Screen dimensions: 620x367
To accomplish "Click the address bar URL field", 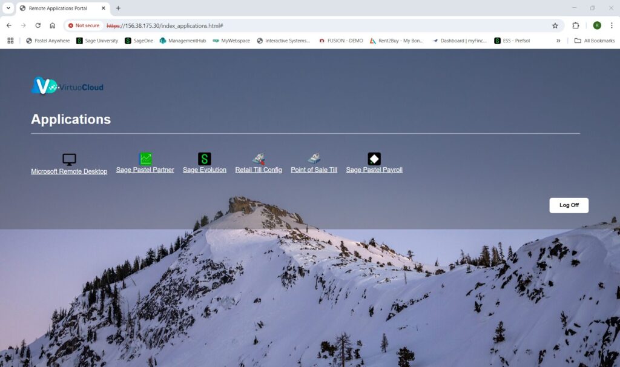I will (303, 25).
